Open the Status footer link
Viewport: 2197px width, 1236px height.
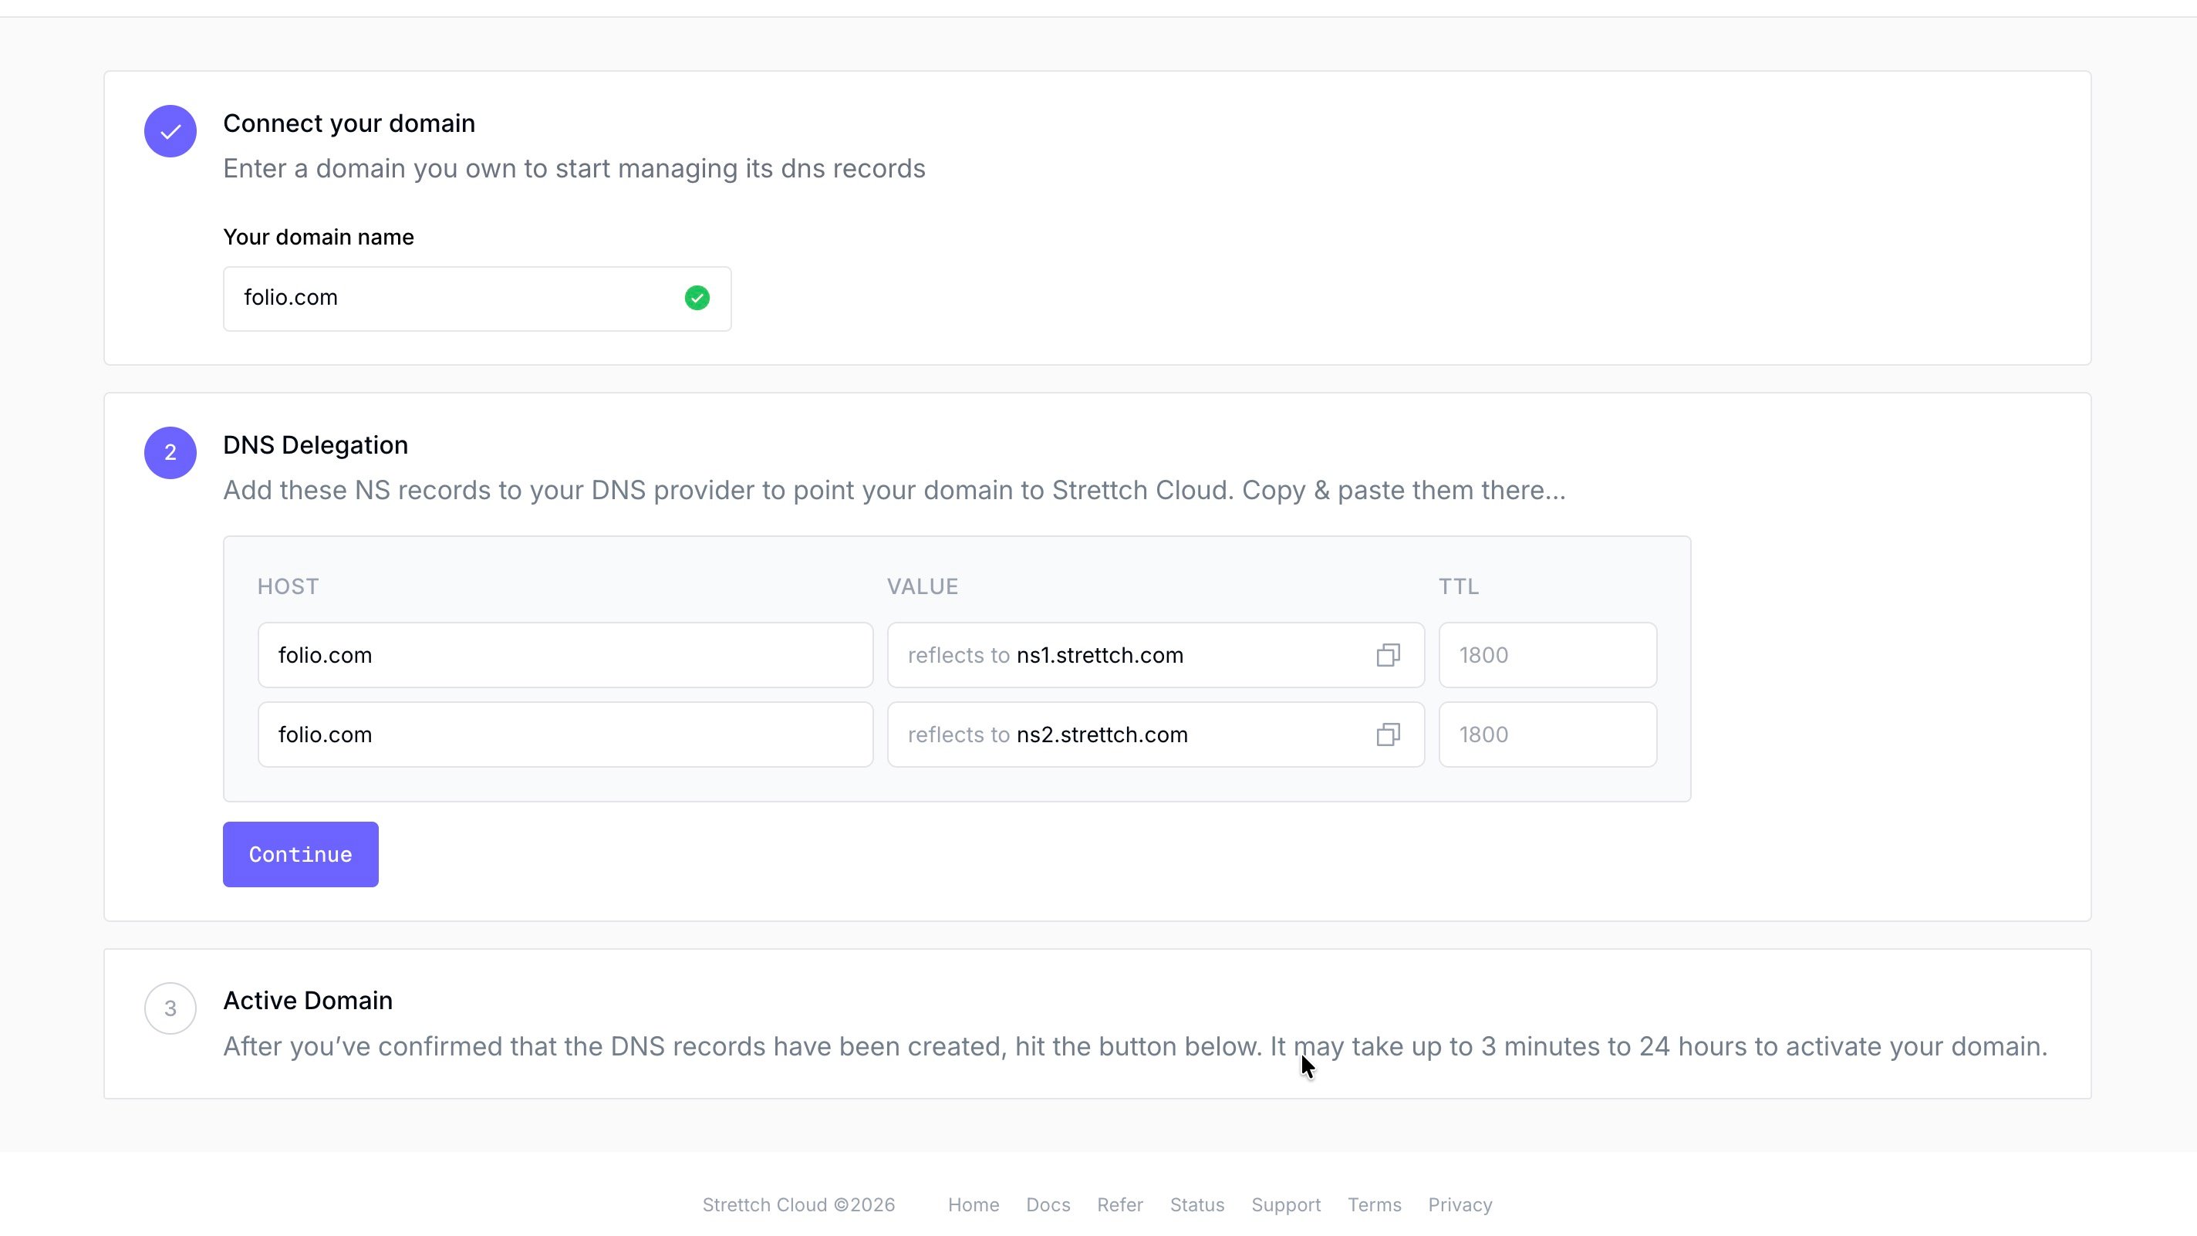(x=1196, y=1204)
